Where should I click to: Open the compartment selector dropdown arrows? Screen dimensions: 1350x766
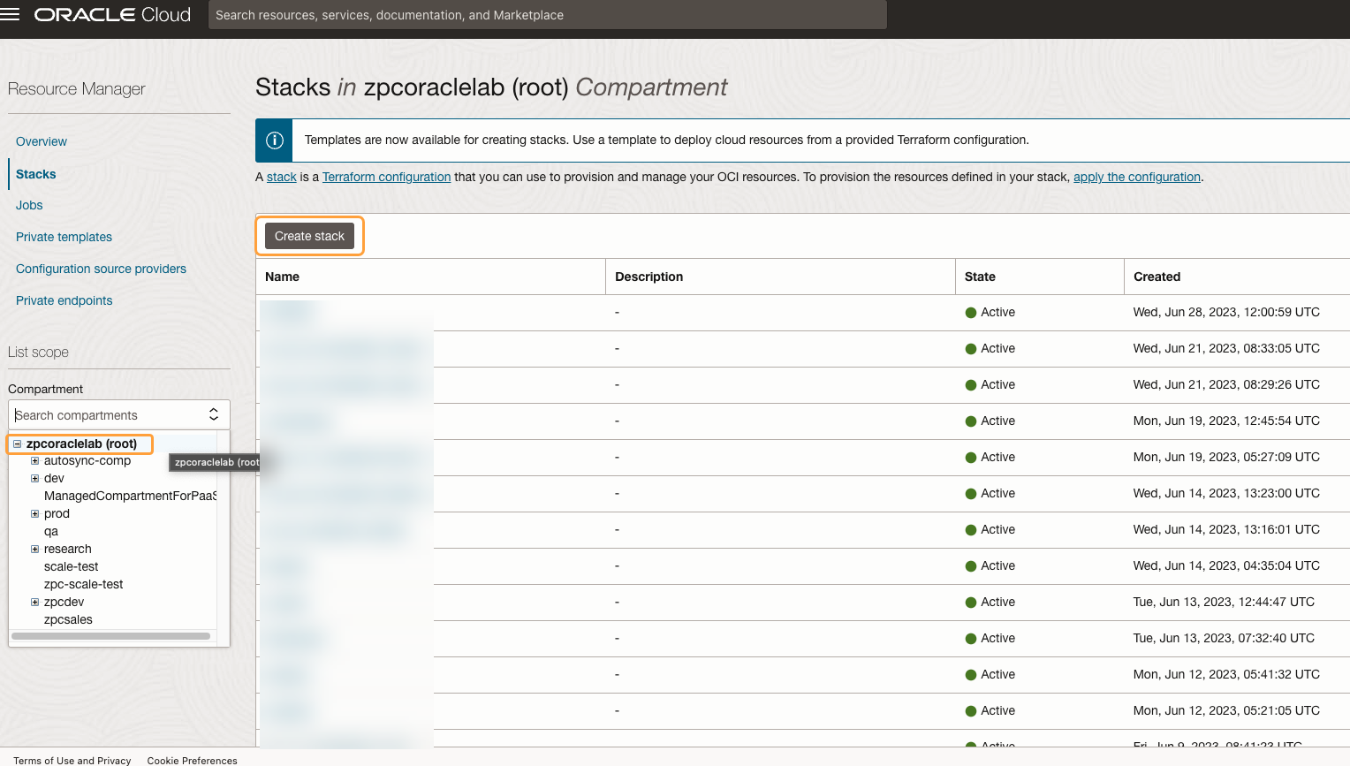[x=213, y=413]
